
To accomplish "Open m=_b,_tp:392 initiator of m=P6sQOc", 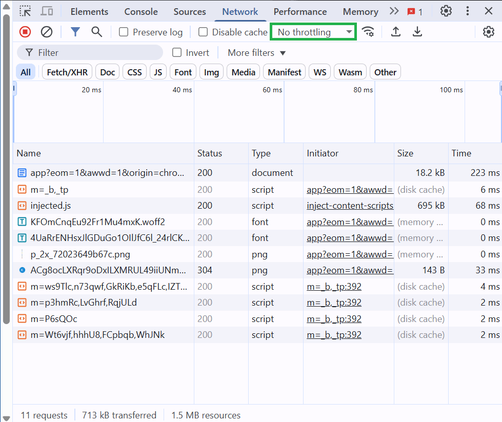I will point(334,318).
